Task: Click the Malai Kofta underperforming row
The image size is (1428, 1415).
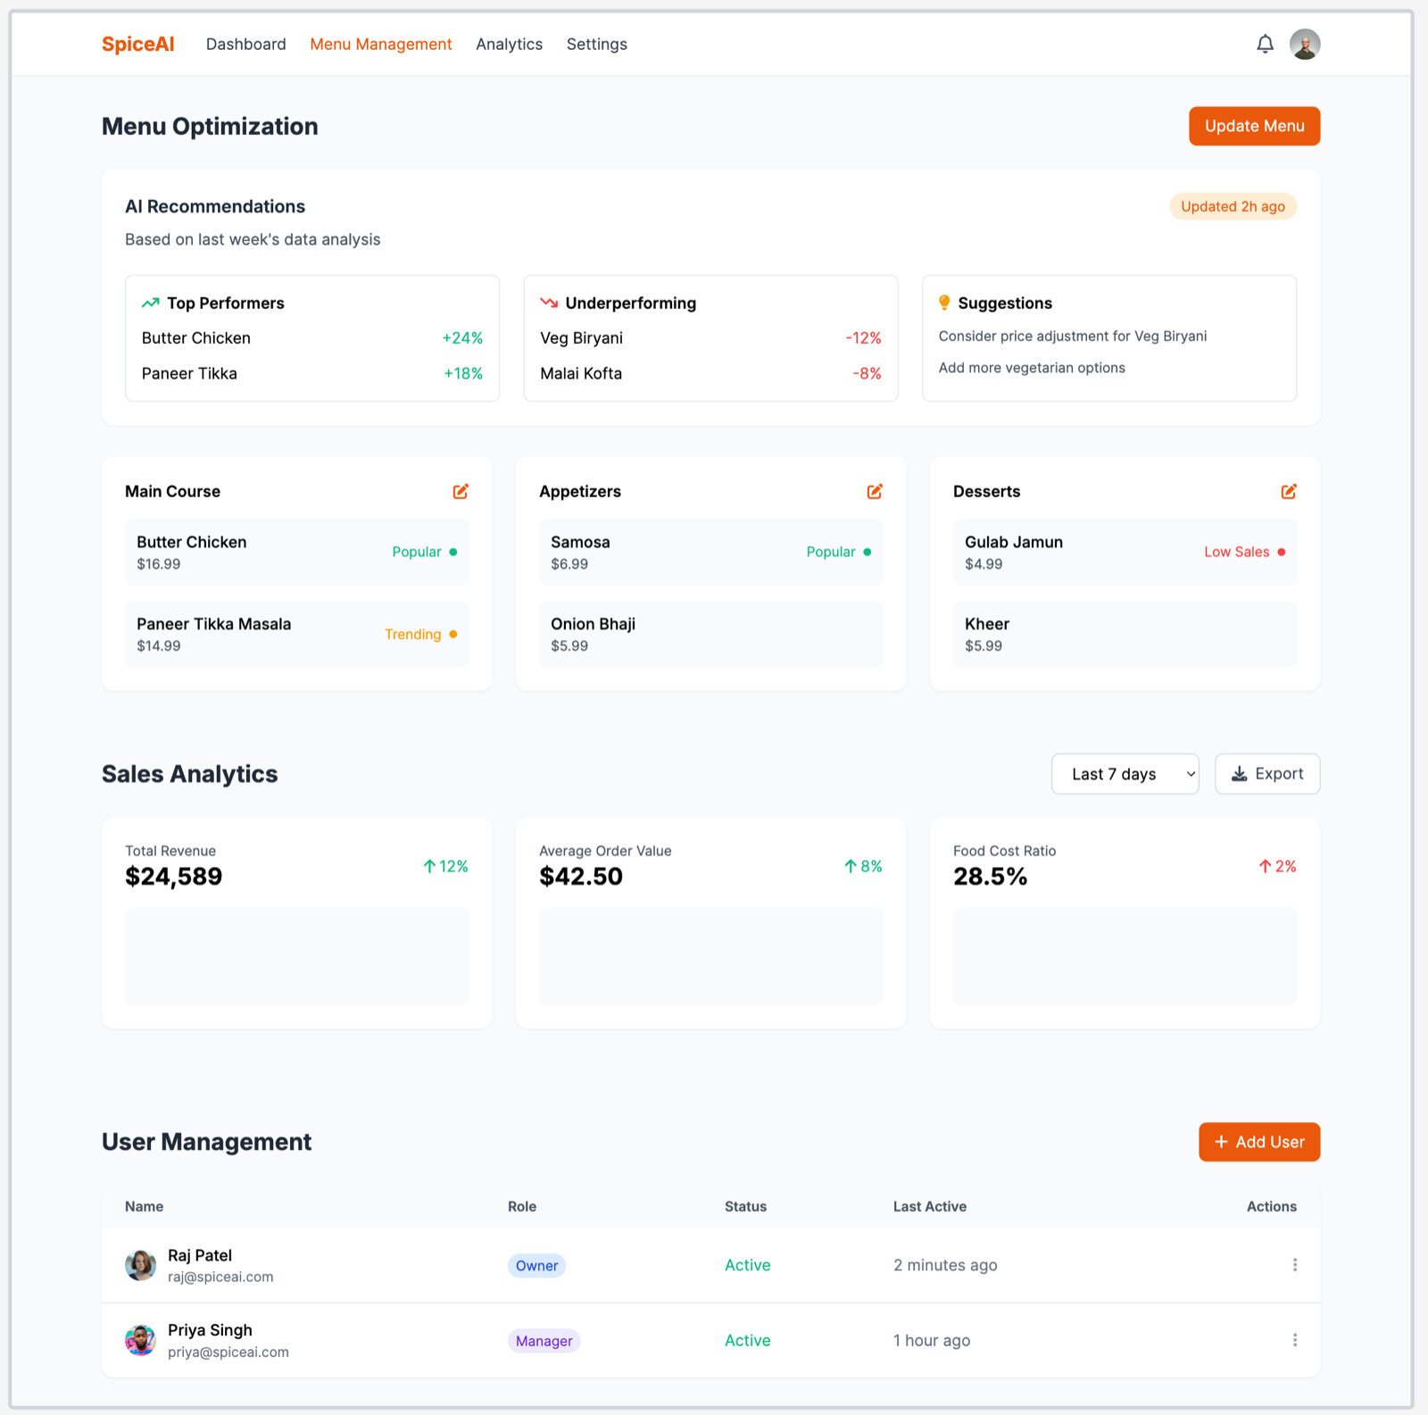Action: 710,373
